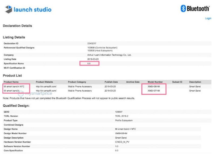Click the publish date in the XMSH07HM row
Screen dimensions: 216x156
[110, 91]
